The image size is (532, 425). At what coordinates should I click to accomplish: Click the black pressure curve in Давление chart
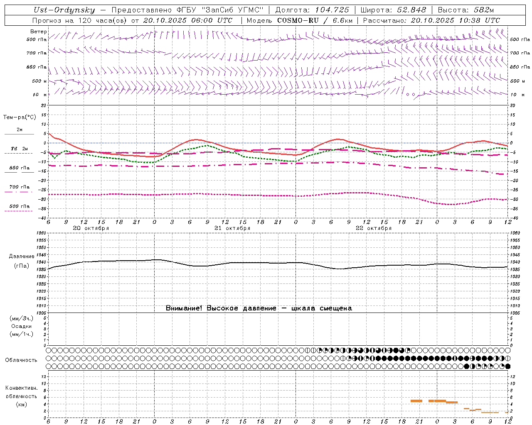click(x=278, y=263)
